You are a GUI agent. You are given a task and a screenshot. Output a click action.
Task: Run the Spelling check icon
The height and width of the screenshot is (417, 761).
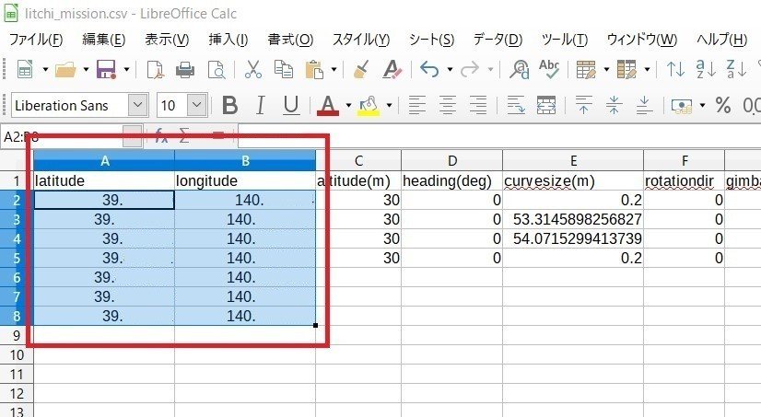pyautogui.click(x=549, y=69)
